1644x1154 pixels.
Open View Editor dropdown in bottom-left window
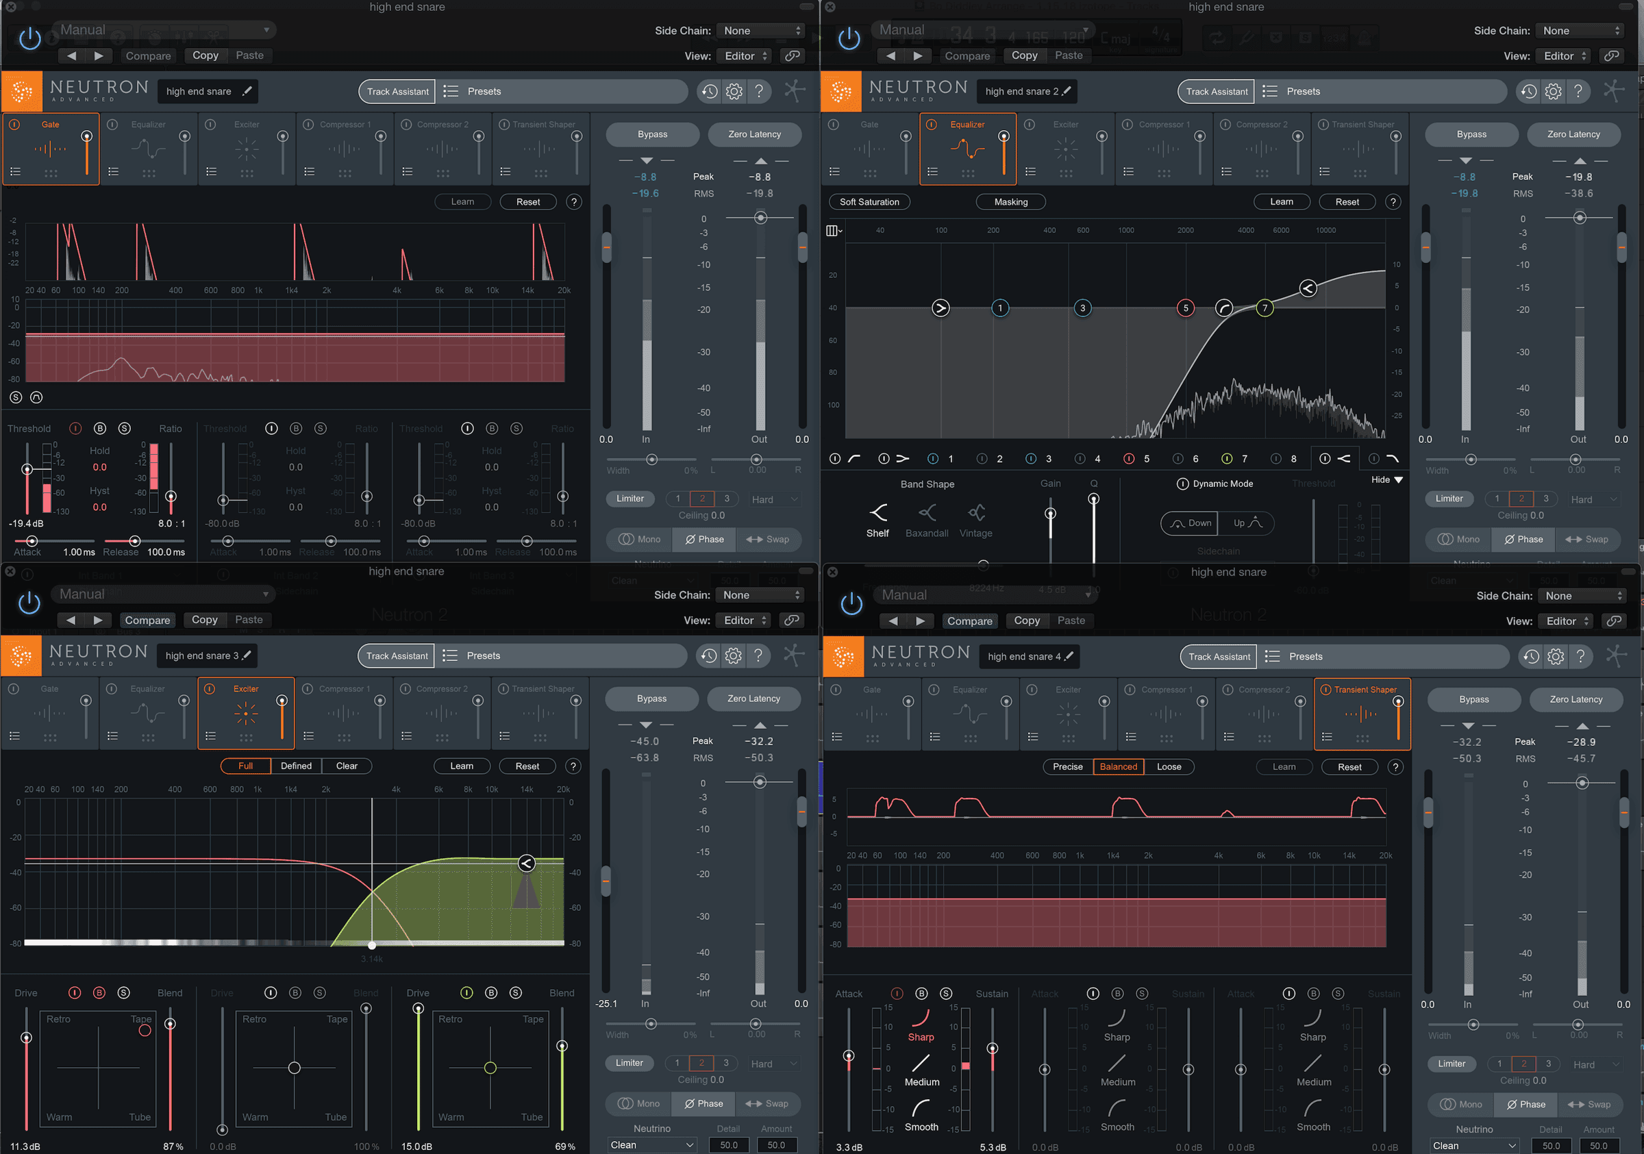(744, 620)
